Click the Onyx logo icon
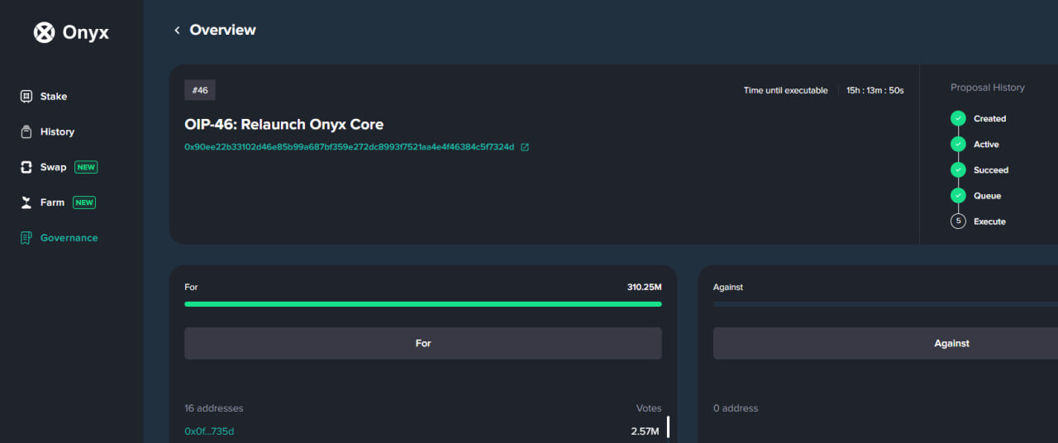The height and width of the screenshot is (443, 1058). 44,32
